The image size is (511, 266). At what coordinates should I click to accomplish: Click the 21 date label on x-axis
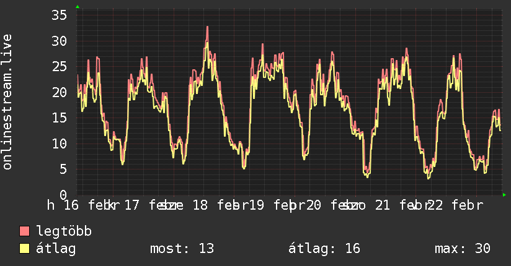382,205
